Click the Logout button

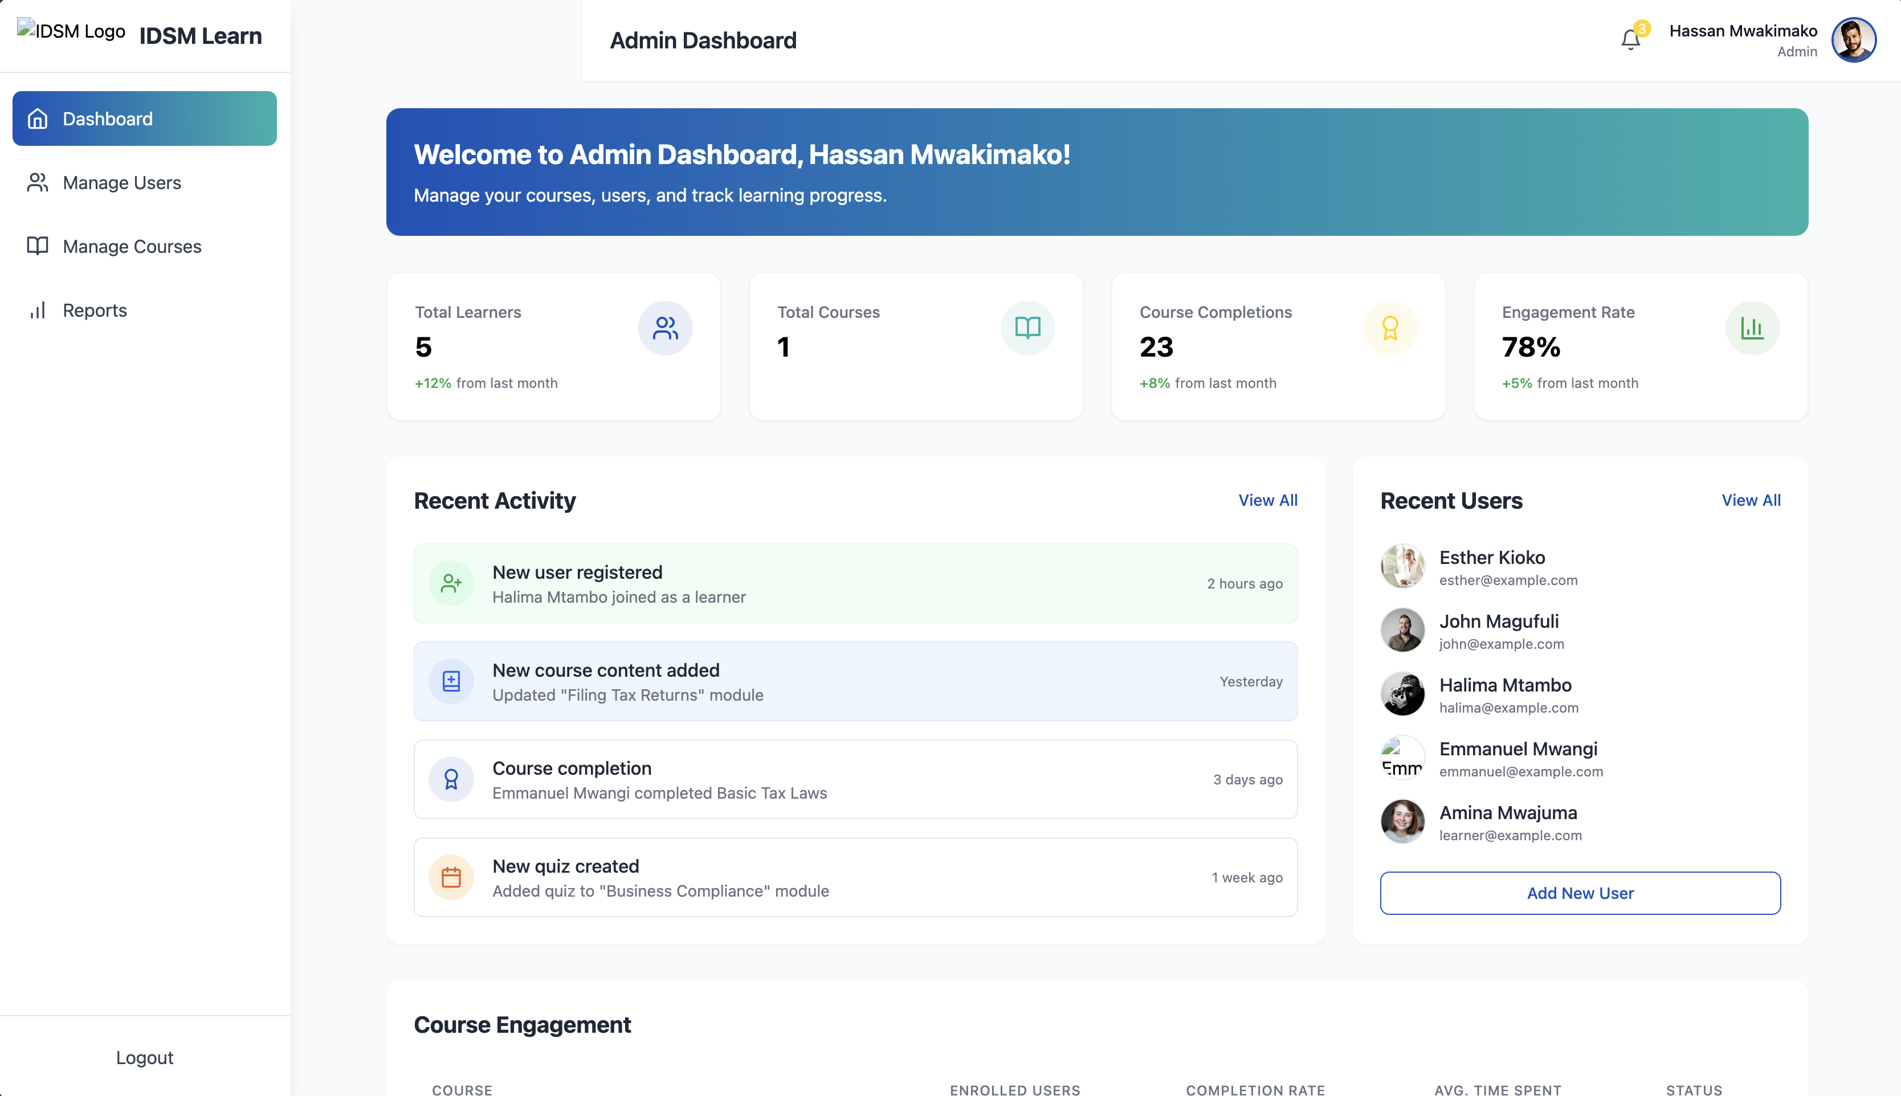tap(145, 1058)
